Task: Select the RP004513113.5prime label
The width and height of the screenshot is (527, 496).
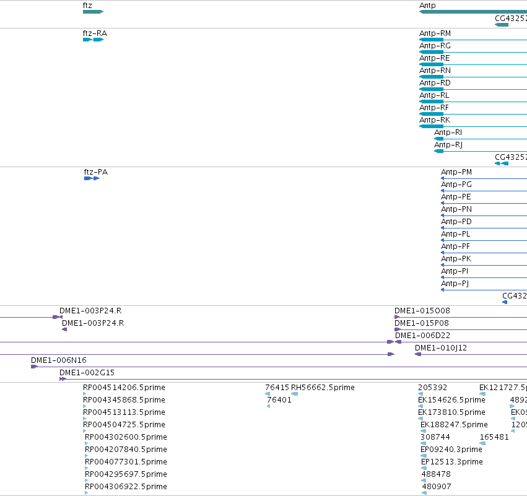Action: 124,412
